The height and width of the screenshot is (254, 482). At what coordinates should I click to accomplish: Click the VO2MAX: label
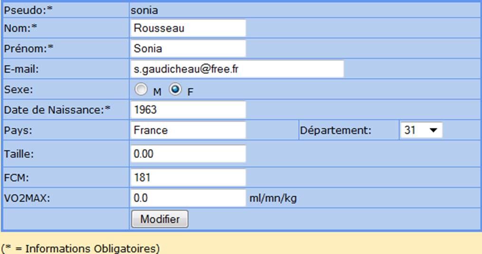(x=27, y=198)
